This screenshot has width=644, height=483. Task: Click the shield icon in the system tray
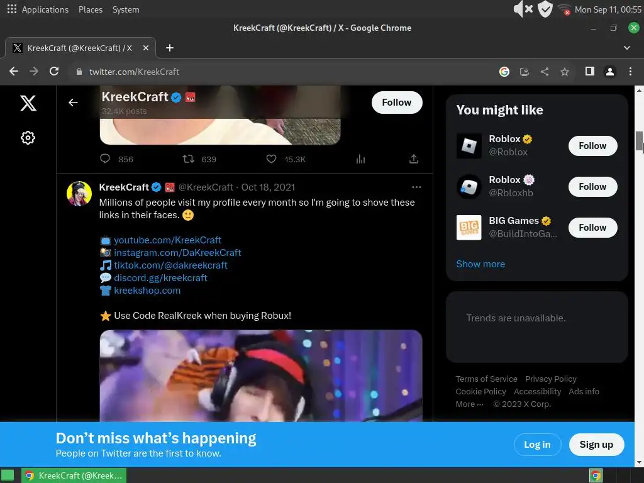545,9
